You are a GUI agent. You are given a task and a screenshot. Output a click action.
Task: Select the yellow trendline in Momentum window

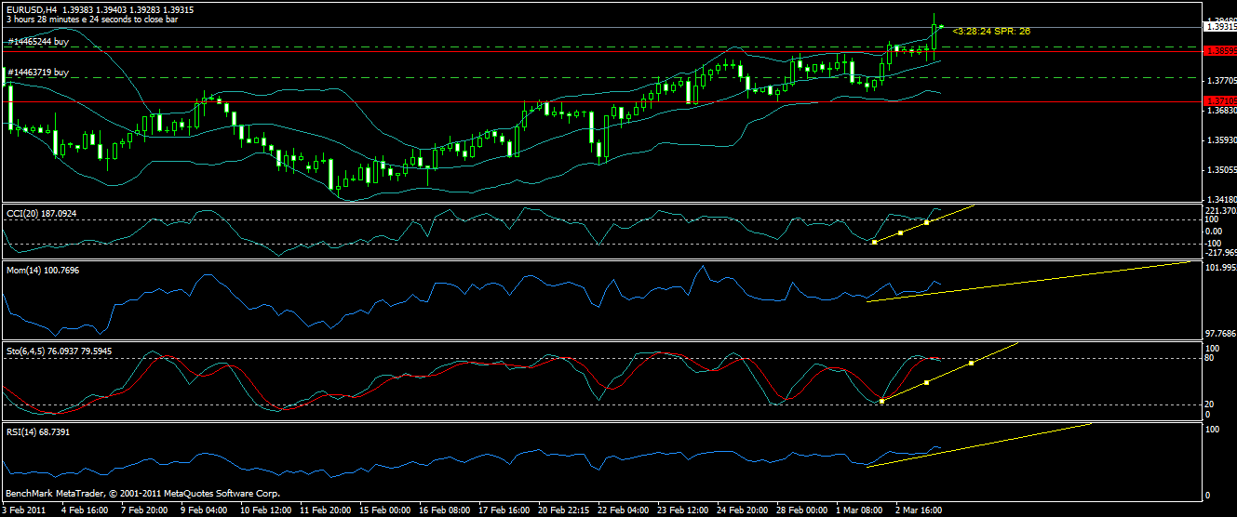click(x=1029, y=282)
